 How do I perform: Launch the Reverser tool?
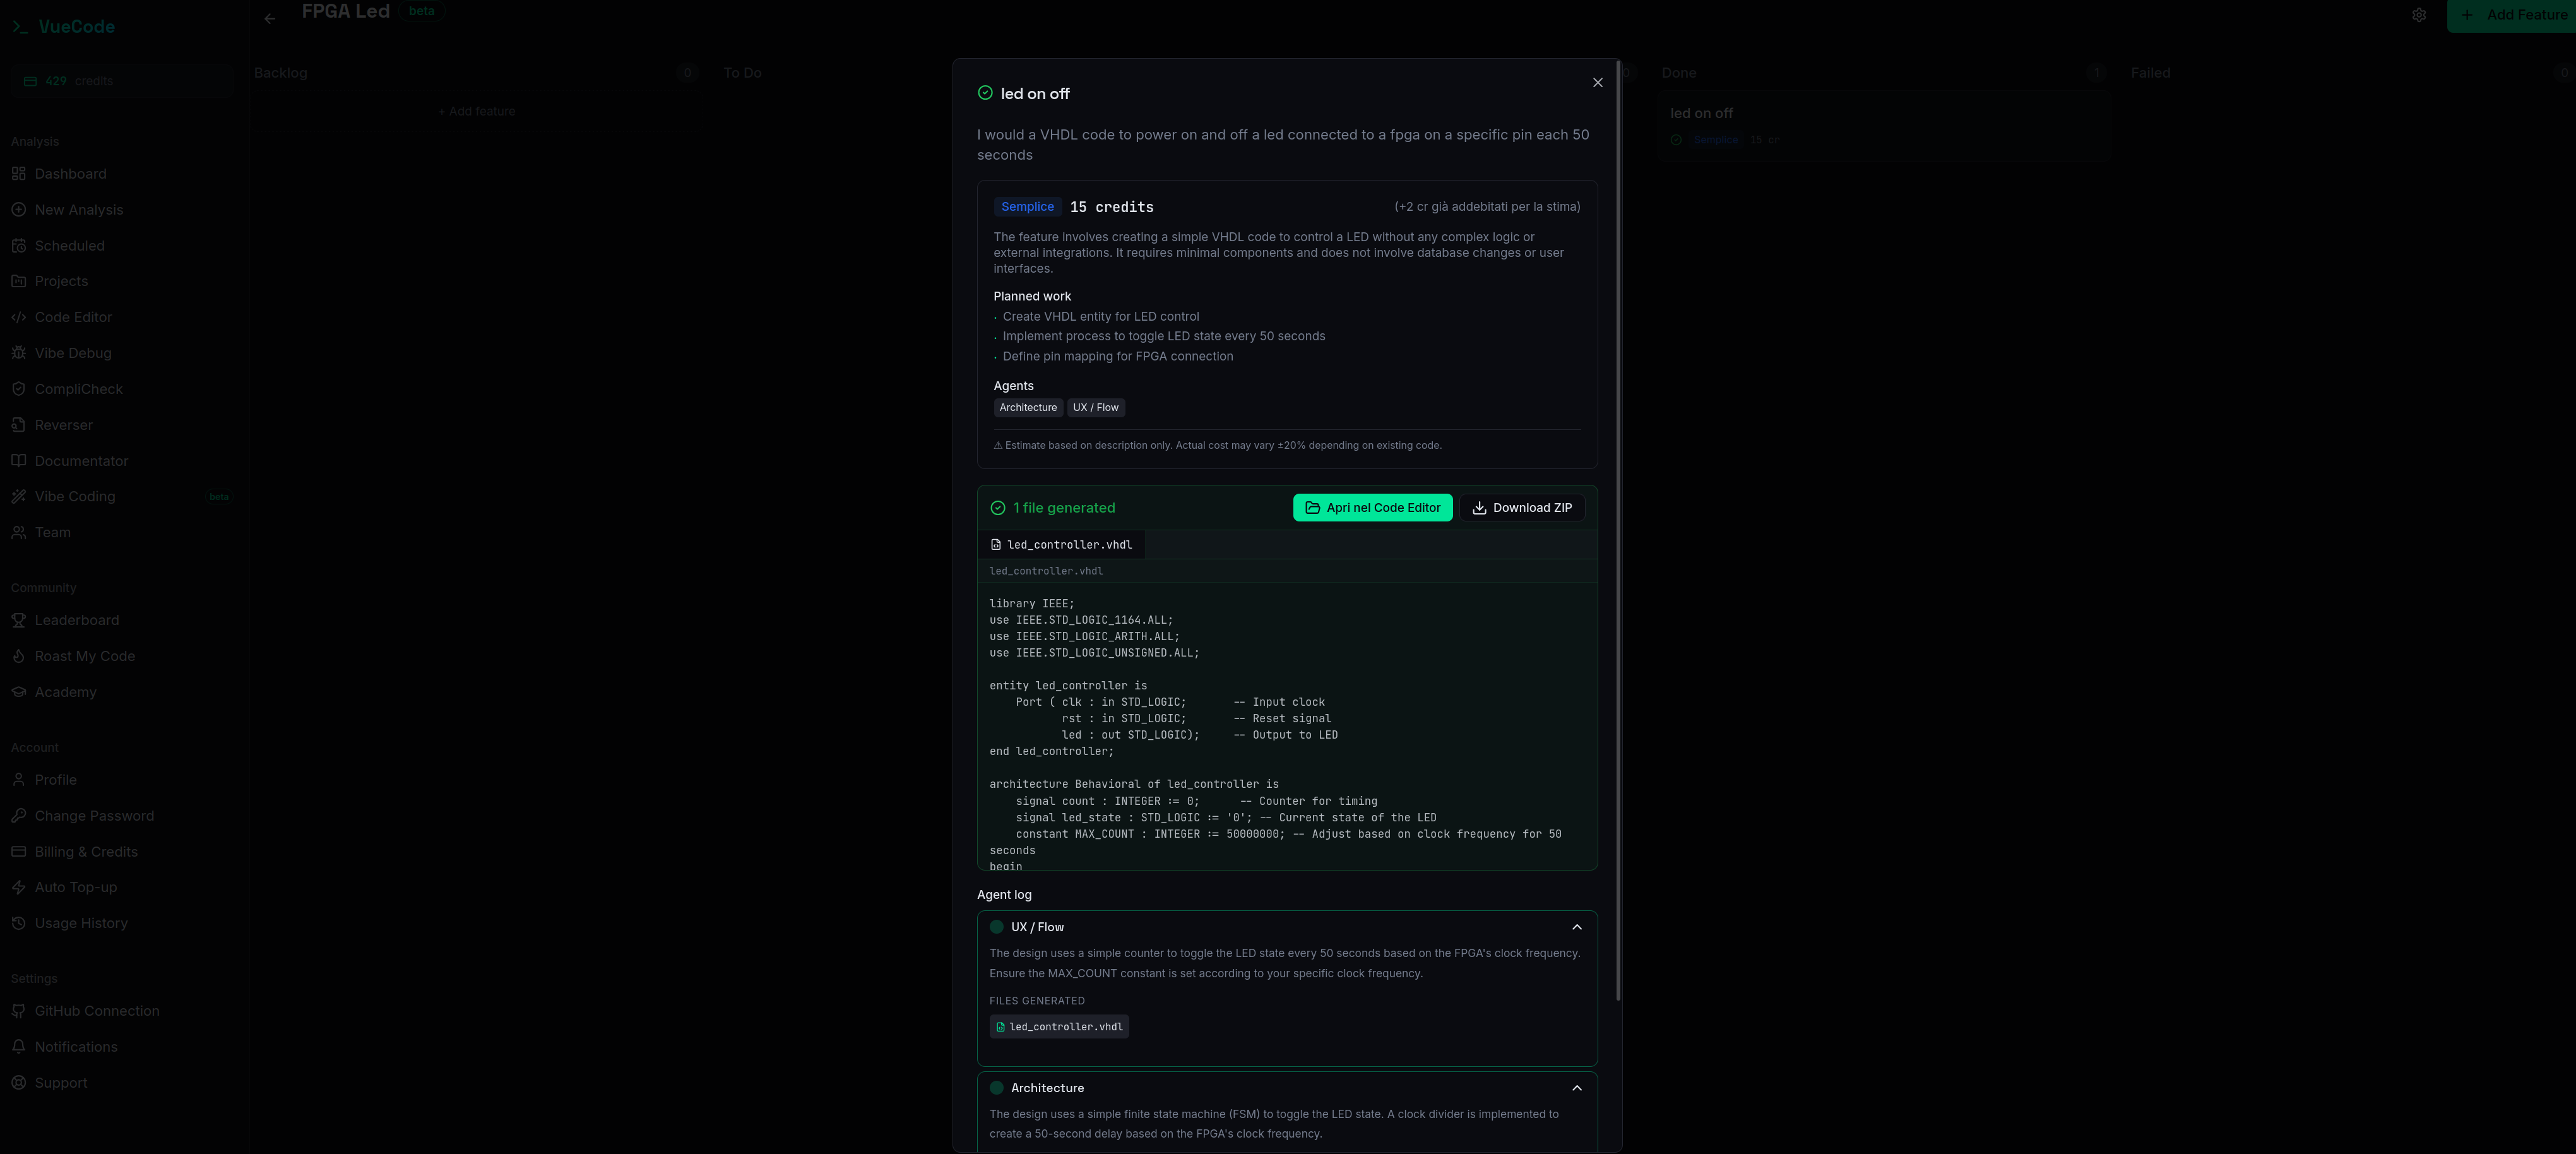click(65, 424)
